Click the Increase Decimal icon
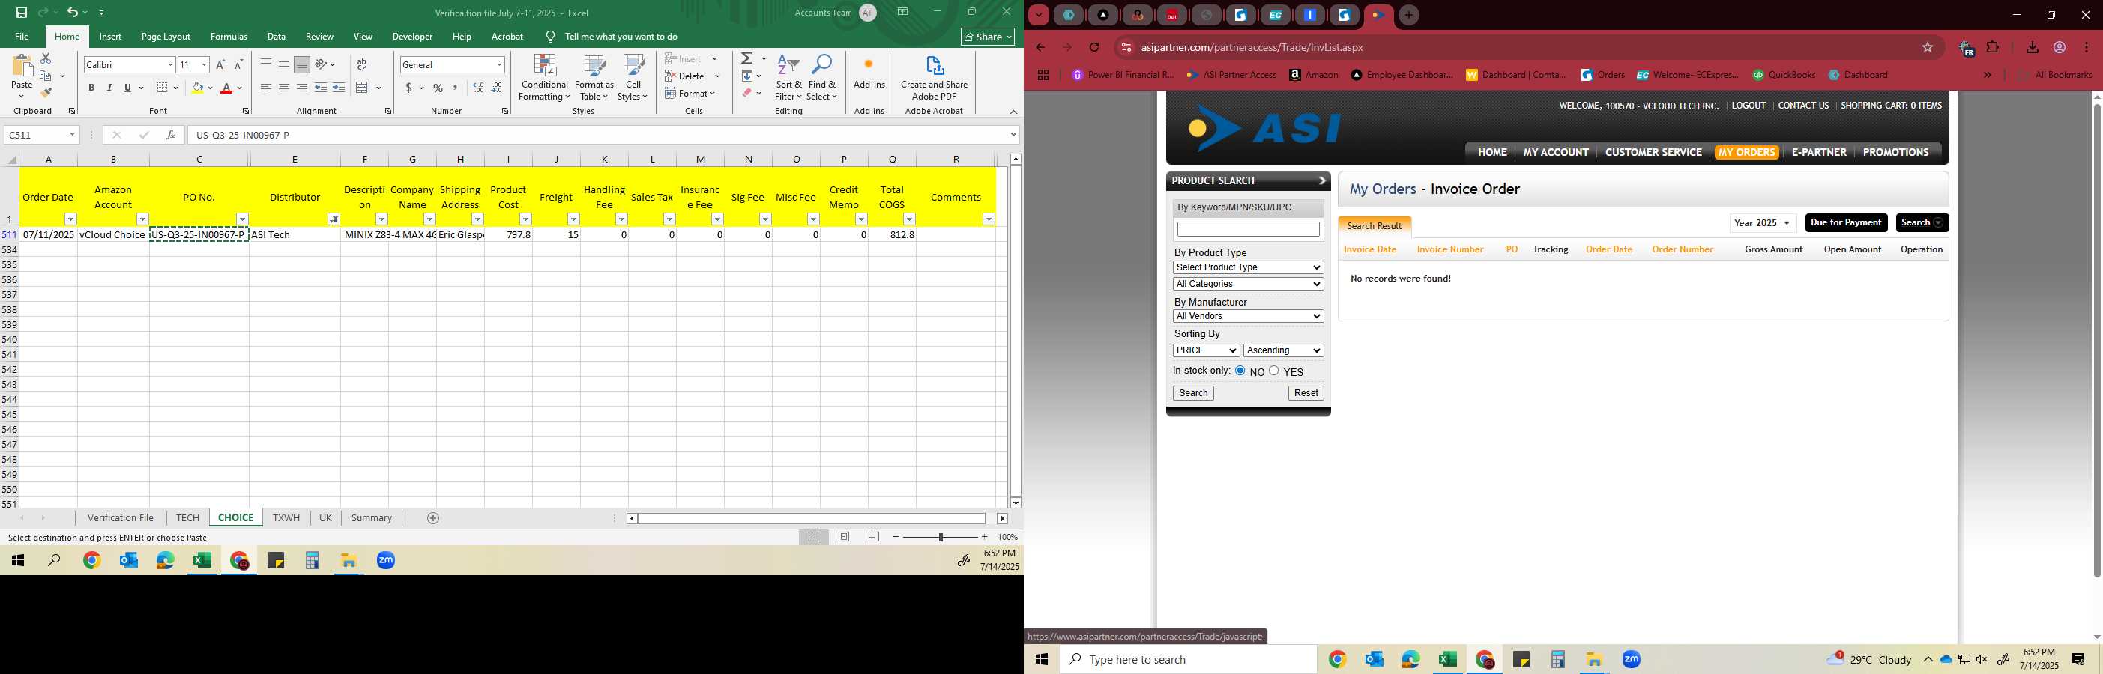The image size is (2103, 674). [x=478, y=88]
